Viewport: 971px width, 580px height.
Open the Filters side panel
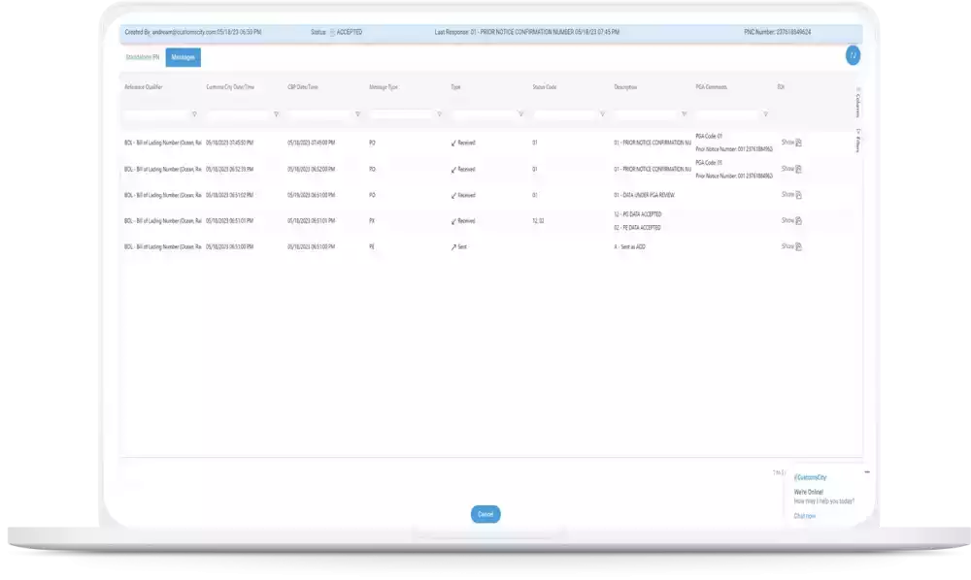[857, 141]
